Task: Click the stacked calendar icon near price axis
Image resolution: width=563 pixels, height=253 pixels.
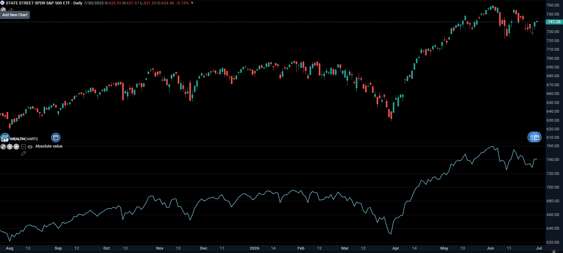Action: coord(534,137)
